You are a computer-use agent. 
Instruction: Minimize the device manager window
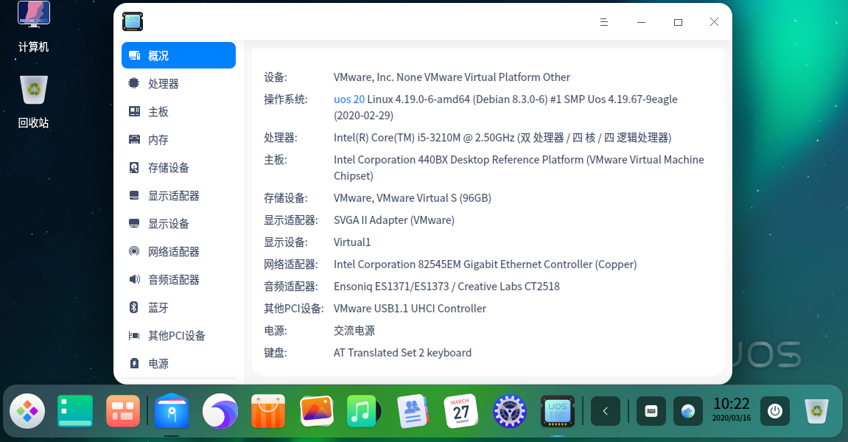click(x=642, y=22)
